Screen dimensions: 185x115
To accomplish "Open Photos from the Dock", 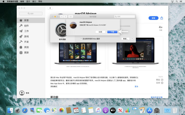I will [61, 110].
